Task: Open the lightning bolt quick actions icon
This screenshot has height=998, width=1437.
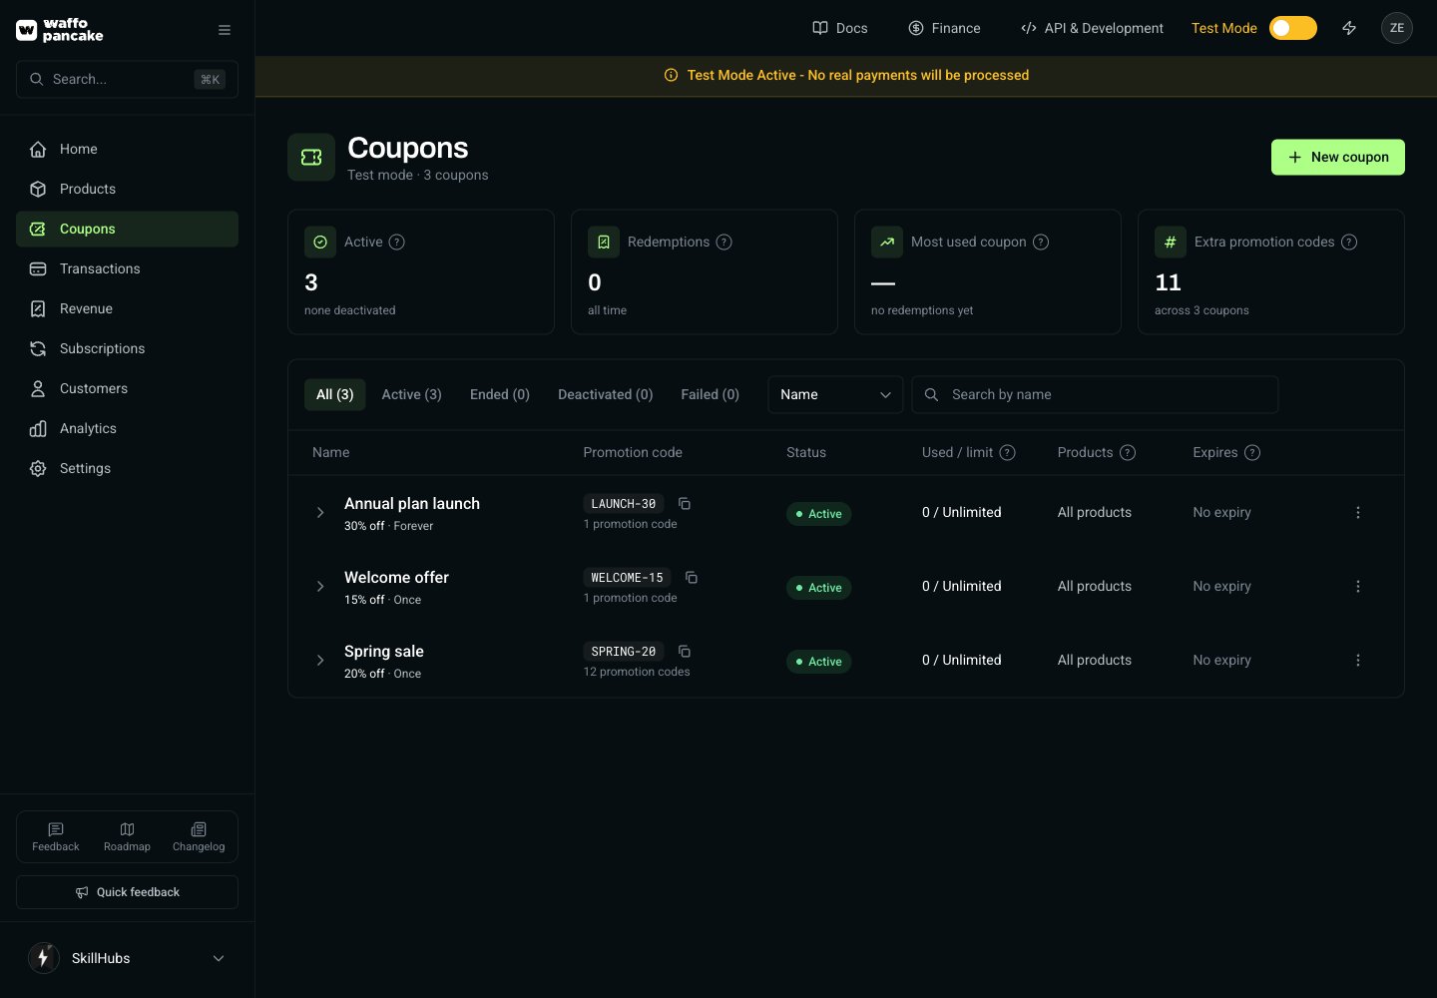Action: click(1349, 28)
